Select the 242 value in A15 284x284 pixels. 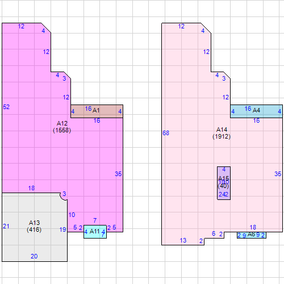(x=223, y=194)
